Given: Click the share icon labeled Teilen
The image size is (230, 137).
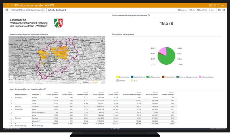Looking at the screenshot, I should pos(192,10).
